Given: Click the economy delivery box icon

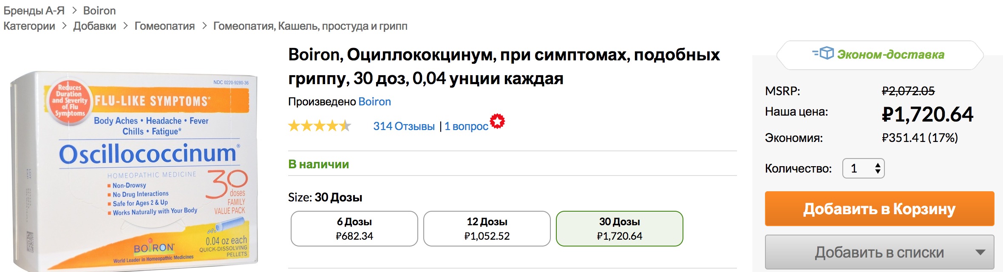Looking at the screenshot, I should (823, 54).
